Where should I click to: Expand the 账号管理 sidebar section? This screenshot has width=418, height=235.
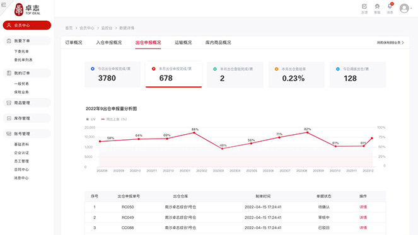click(27, 134)
